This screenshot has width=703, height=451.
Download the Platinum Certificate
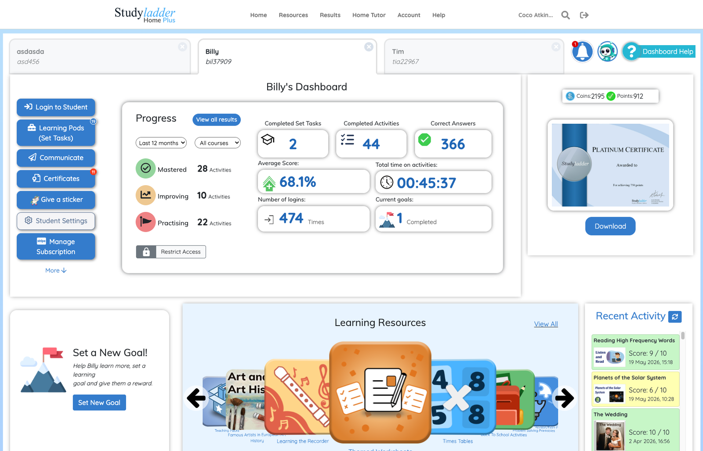tap(610, 226)
